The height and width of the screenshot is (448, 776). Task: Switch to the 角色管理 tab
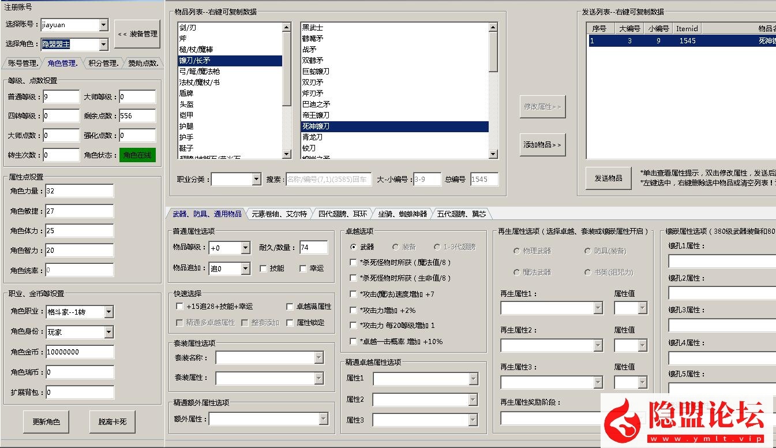click(x=62, y=64)
